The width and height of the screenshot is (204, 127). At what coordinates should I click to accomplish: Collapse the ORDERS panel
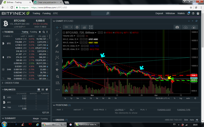[54, 120]
